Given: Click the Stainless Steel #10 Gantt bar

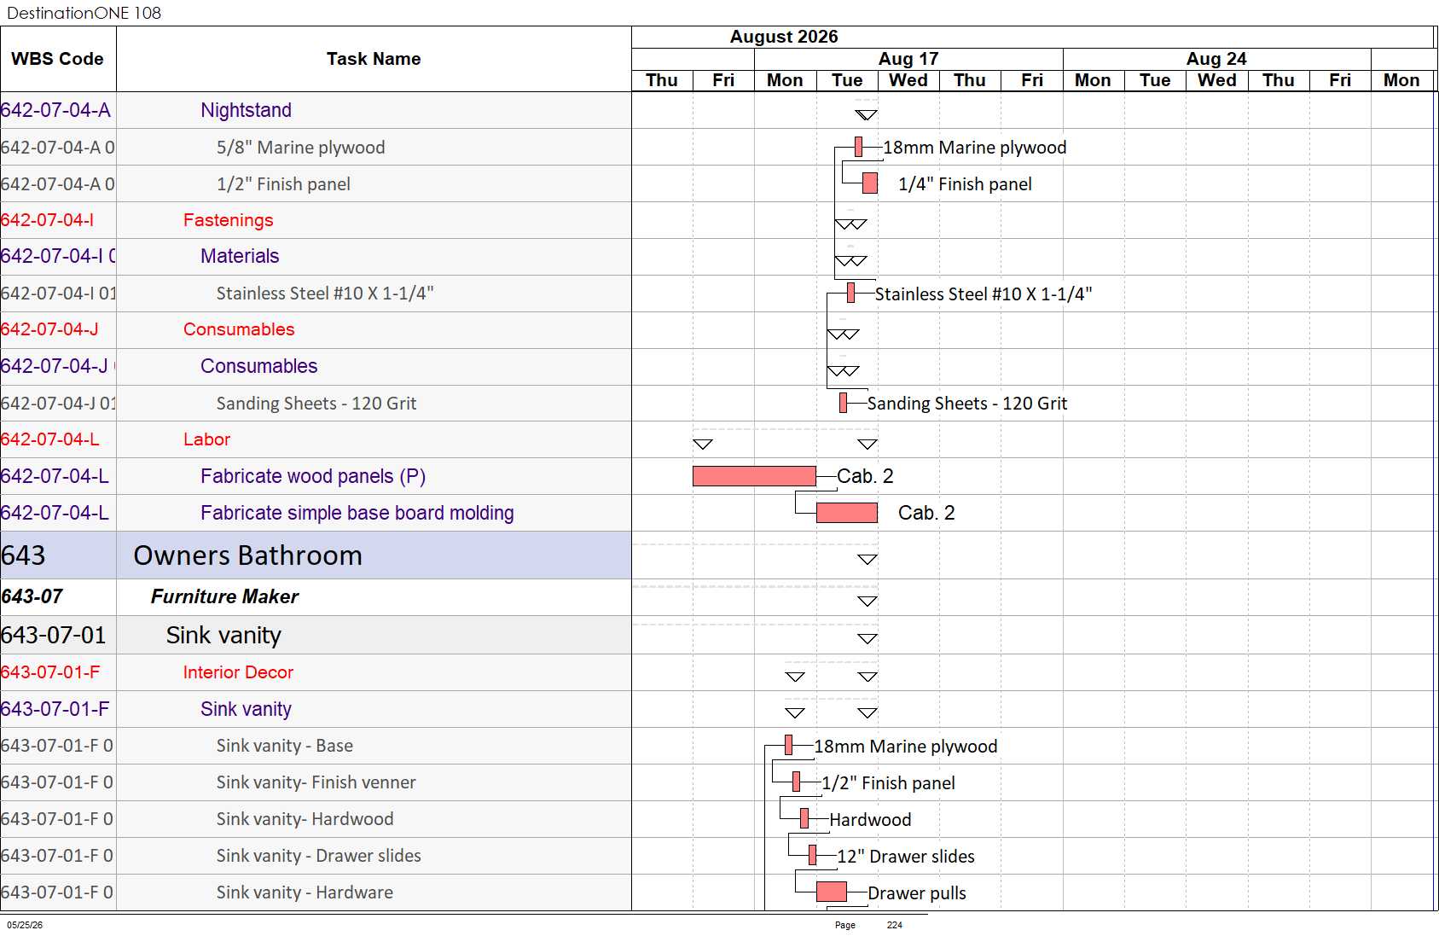Looking at the screenshot, I should pos(851,293).
